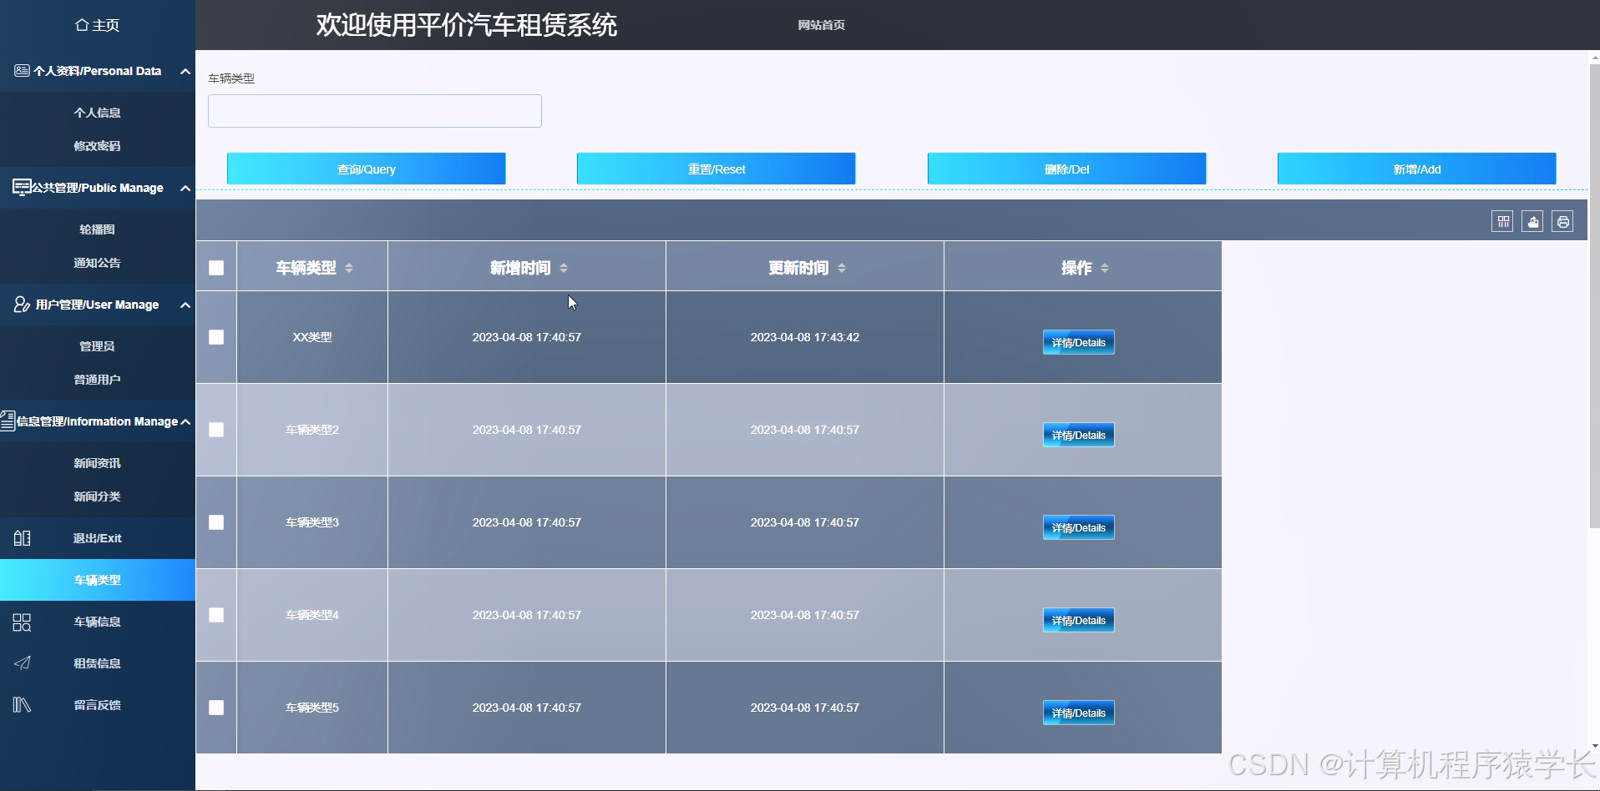Select the 用户管理/User Manage person icon
This screenshot has height=791, width=1600.
[22, 305]
